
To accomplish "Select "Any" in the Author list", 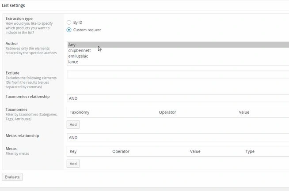I will pos(72,45).
